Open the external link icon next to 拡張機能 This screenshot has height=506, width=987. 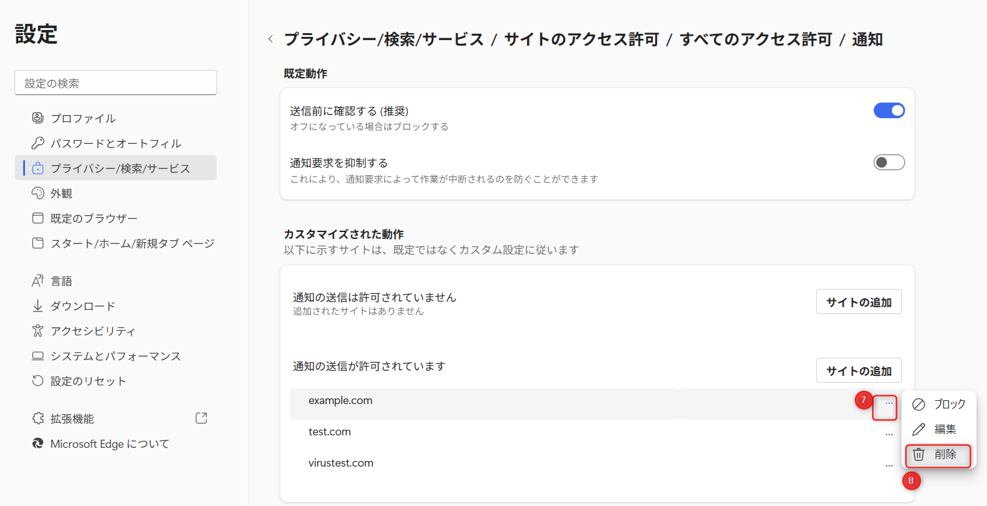201,418
